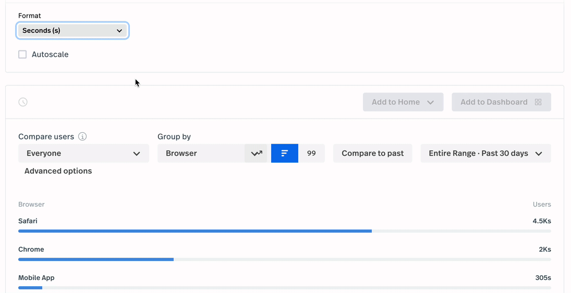
Task: Open the Format dropdown showing Seconds (s)
Action: click(x=72, y=31)
